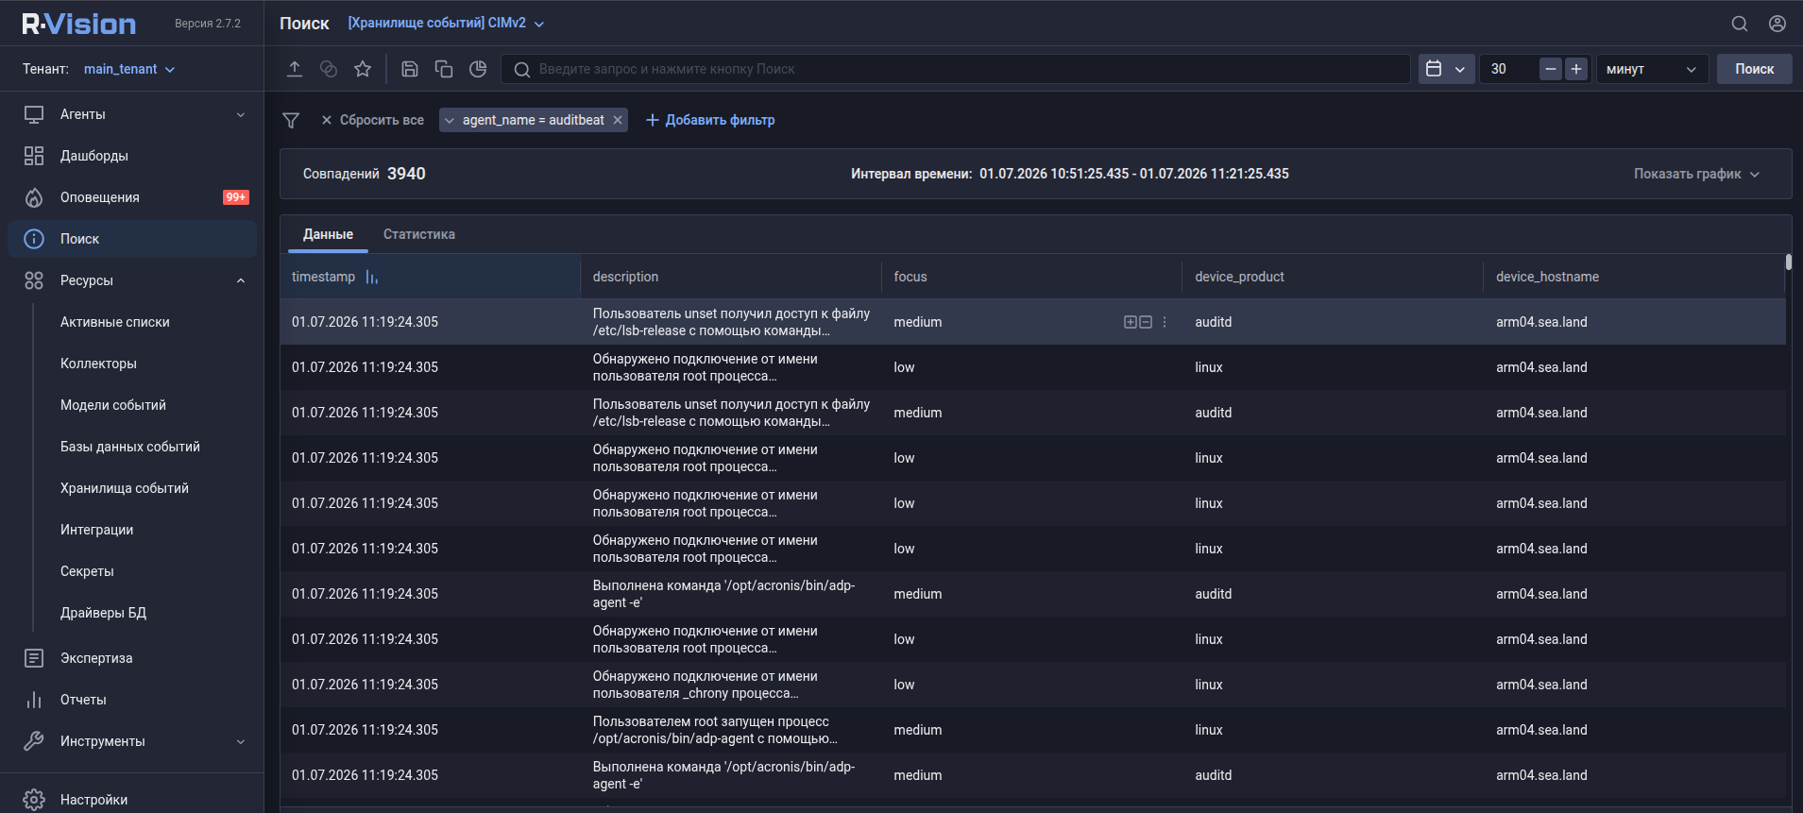Click the Поиск search button
The width and height of the screenshot is (1803, 813).
pos(1754,69)
